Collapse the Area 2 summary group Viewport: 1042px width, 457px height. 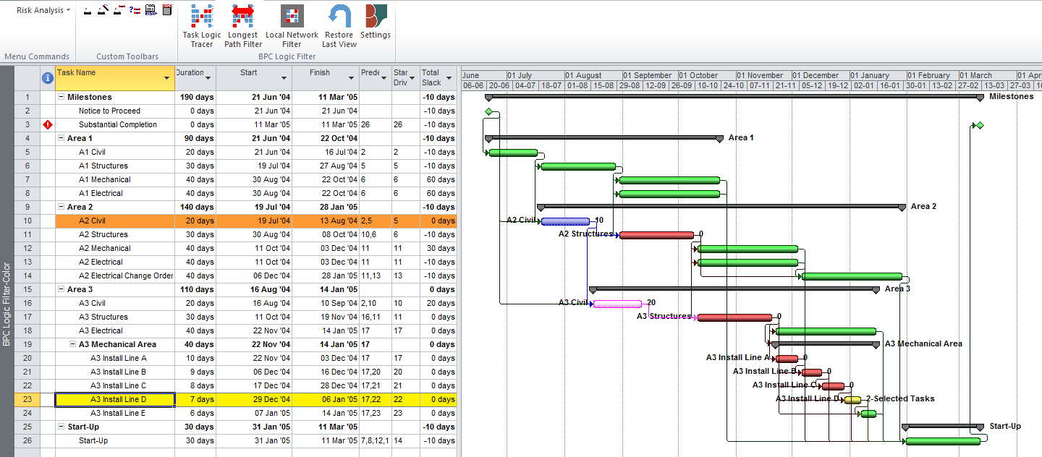coord(62,207)
